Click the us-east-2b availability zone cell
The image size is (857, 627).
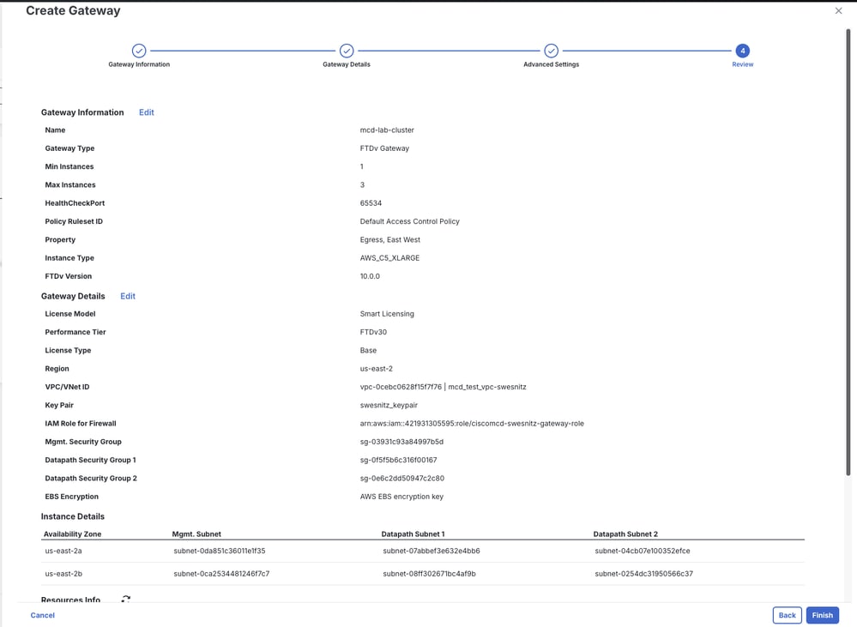[63, 574]
